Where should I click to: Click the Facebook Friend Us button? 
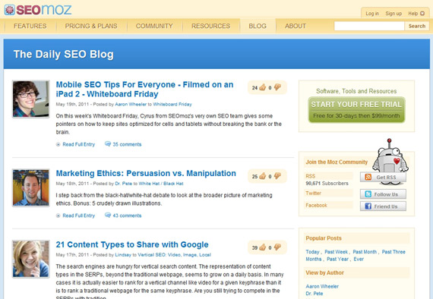[x=383, y=206]
